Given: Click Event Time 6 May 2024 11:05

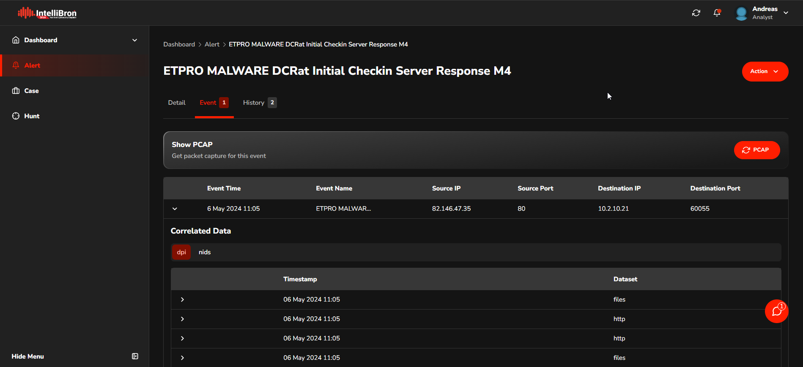Looking at the screenshot, I should pos(233,209).
